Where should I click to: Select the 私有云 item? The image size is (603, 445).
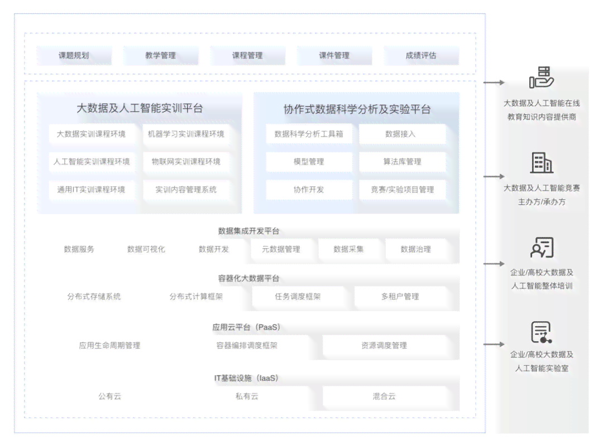click(x=247, y=396)
